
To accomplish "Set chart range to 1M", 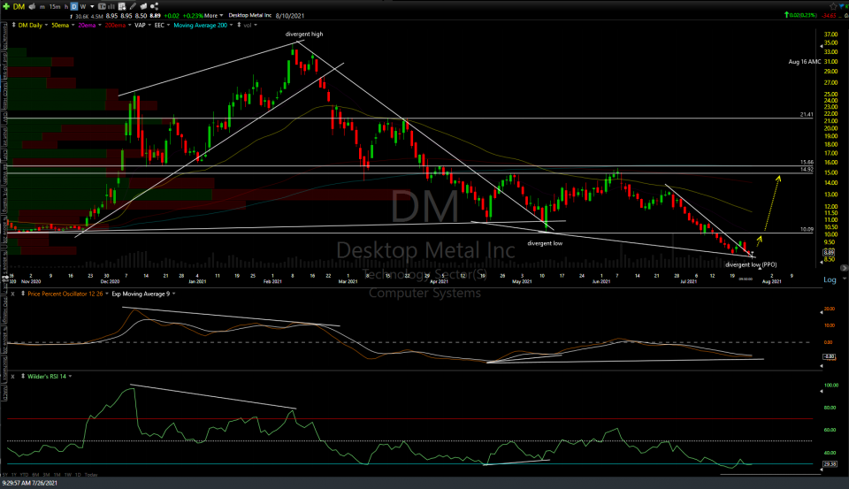I will pos(57,475).
